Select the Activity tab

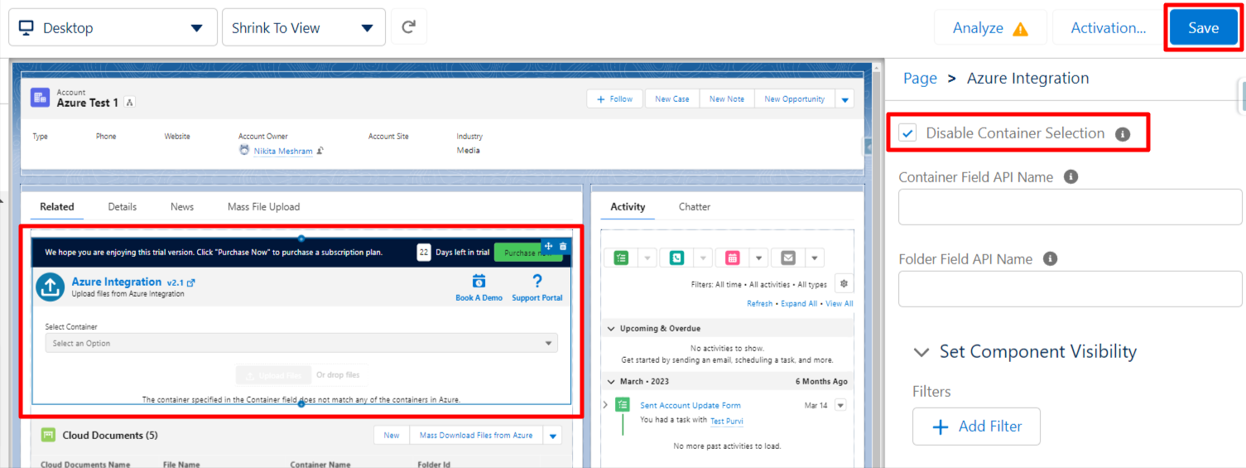pyautogui.click(x=628, y=207)
